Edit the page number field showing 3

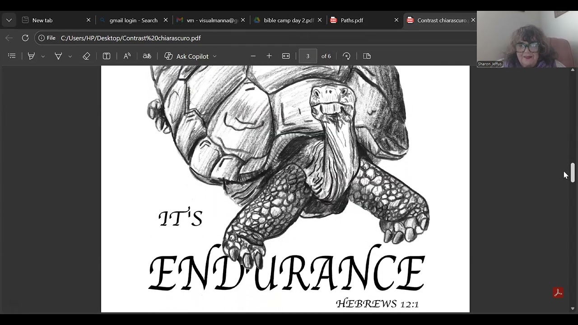[308, 56]
